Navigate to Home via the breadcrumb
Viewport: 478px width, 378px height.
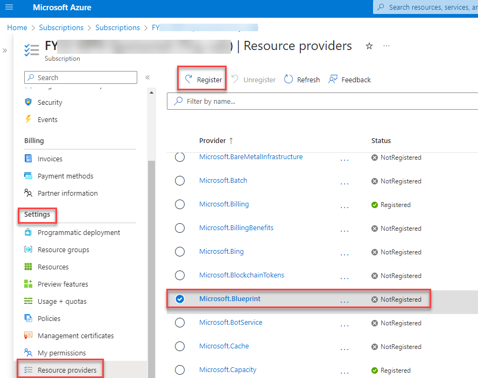coord(17,27)
